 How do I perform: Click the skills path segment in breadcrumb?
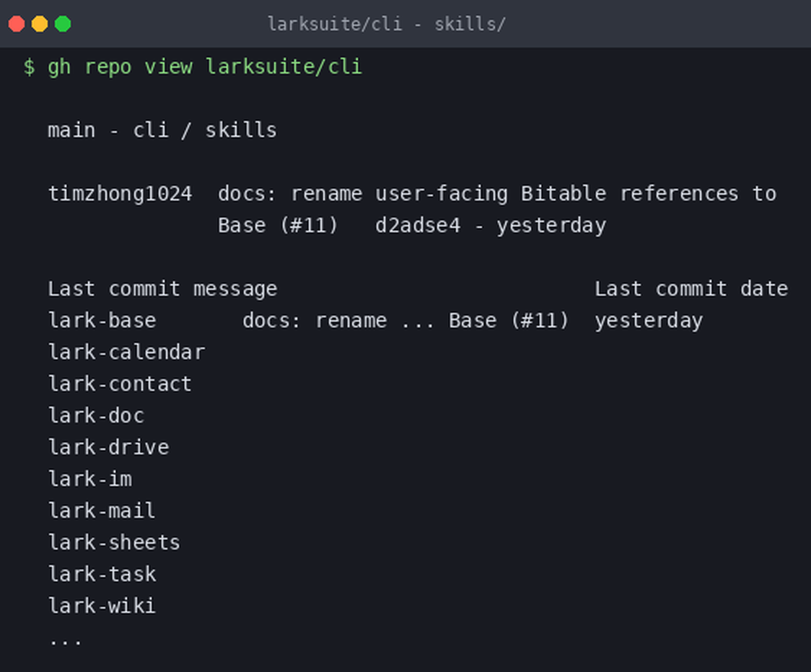click(242, 131)
